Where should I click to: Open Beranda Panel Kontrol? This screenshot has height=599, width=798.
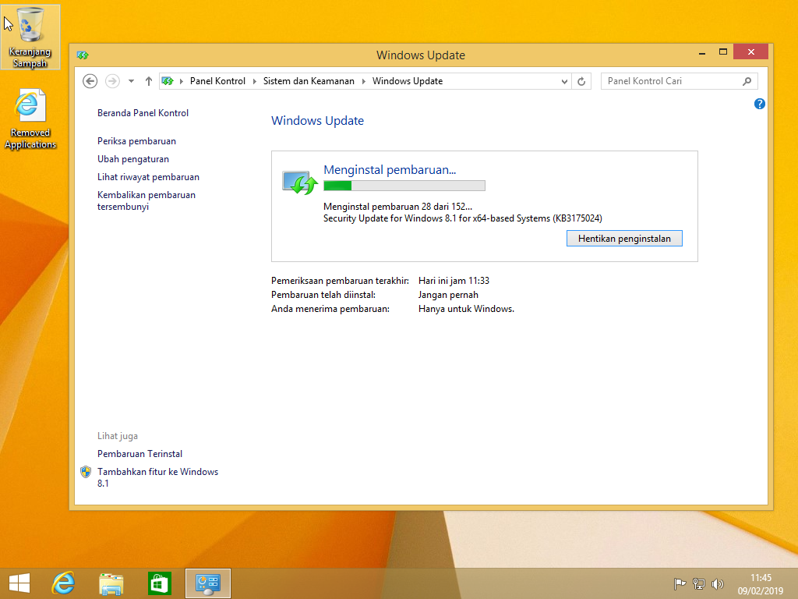click(143, 113)
